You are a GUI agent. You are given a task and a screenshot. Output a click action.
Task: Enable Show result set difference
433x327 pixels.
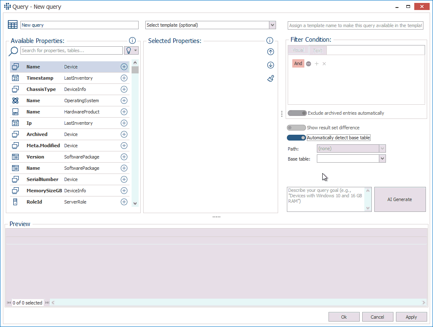[x=296, y=128]
